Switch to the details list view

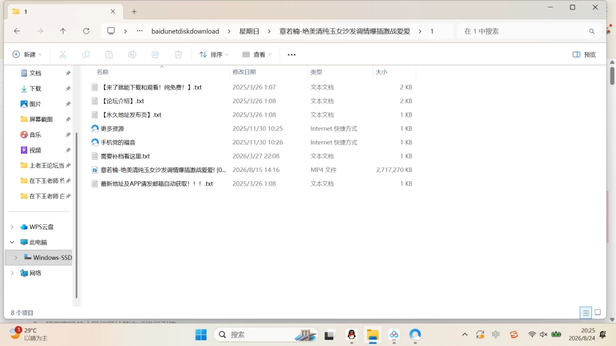click(586, 312)
